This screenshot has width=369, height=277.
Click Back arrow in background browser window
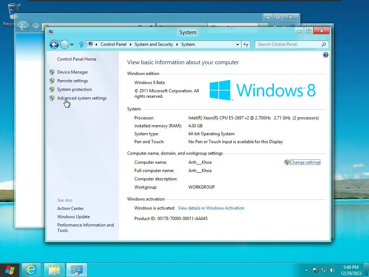point(23,27)
